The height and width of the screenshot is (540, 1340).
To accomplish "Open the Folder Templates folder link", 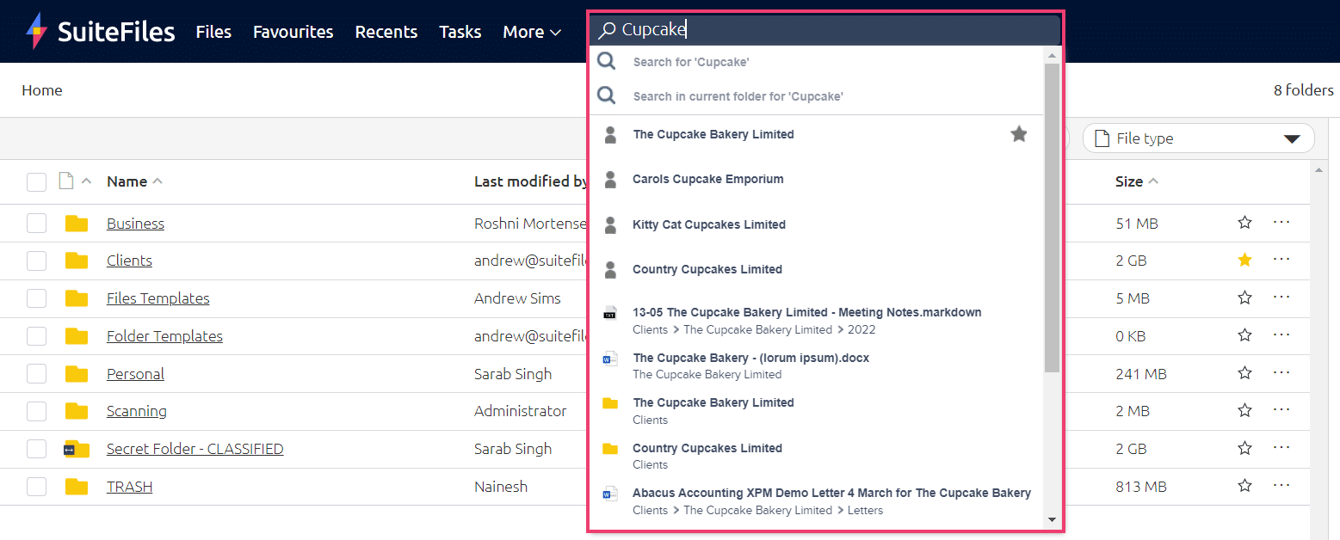I will [164, 335].
